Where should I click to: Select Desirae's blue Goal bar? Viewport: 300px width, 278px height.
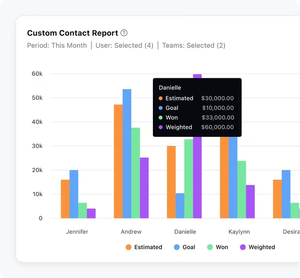click(x=286, y=194)
